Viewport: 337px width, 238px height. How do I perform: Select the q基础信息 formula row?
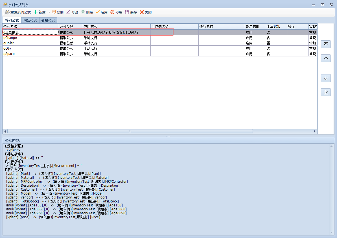pyautogui.click(x=160, y=32)
